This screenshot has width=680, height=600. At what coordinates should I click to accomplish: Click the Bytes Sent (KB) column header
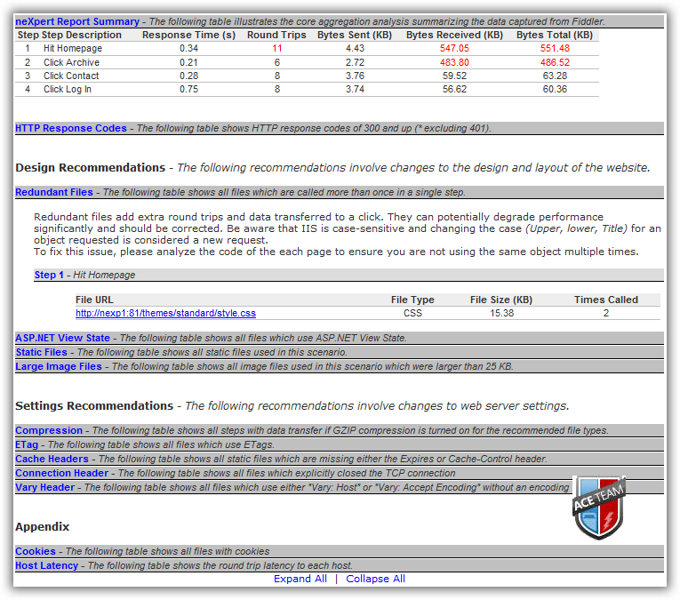pos(355,36)
